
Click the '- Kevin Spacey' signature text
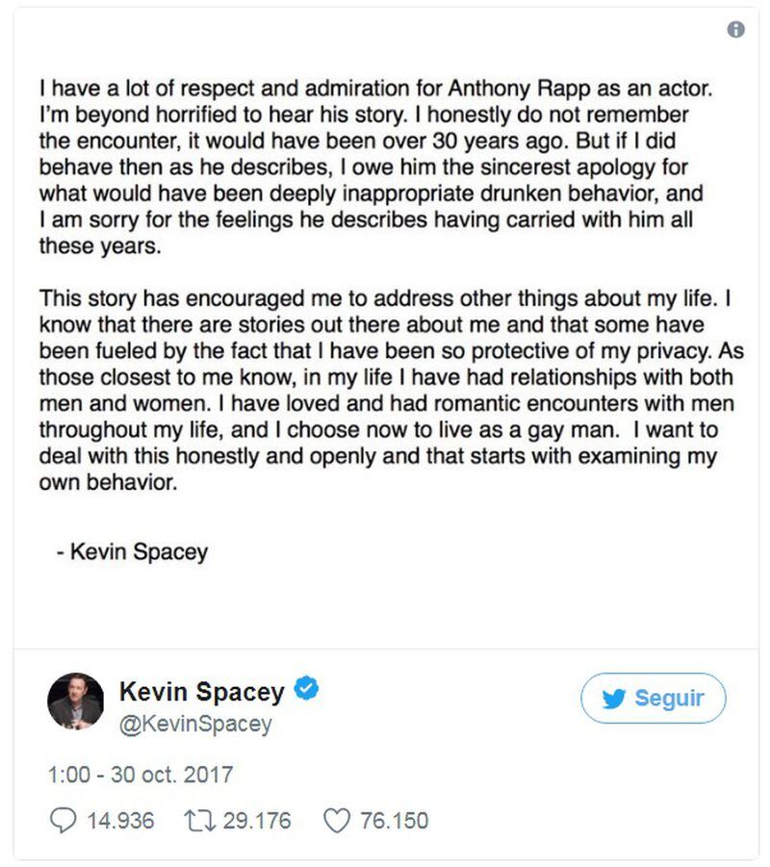[x=133, y=552]
